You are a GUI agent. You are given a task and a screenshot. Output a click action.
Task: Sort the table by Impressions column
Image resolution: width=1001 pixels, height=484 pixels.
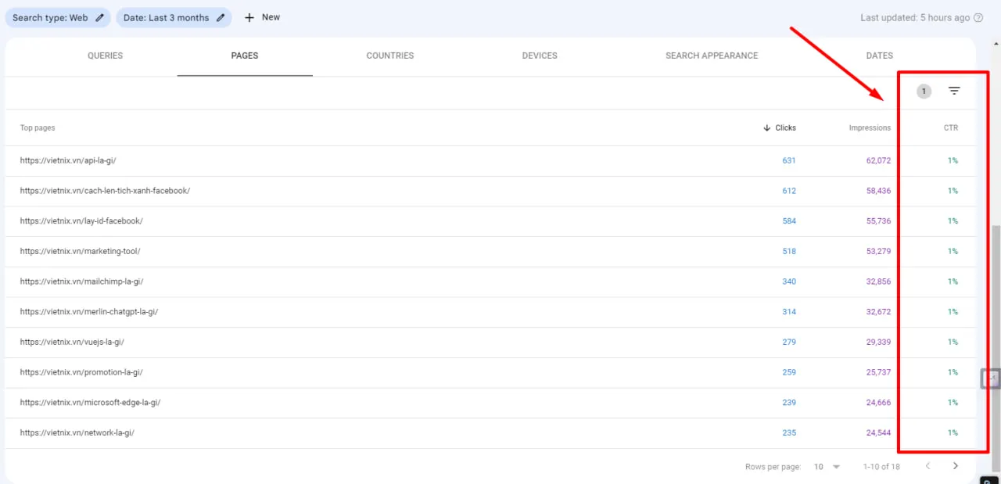point(870,127)
